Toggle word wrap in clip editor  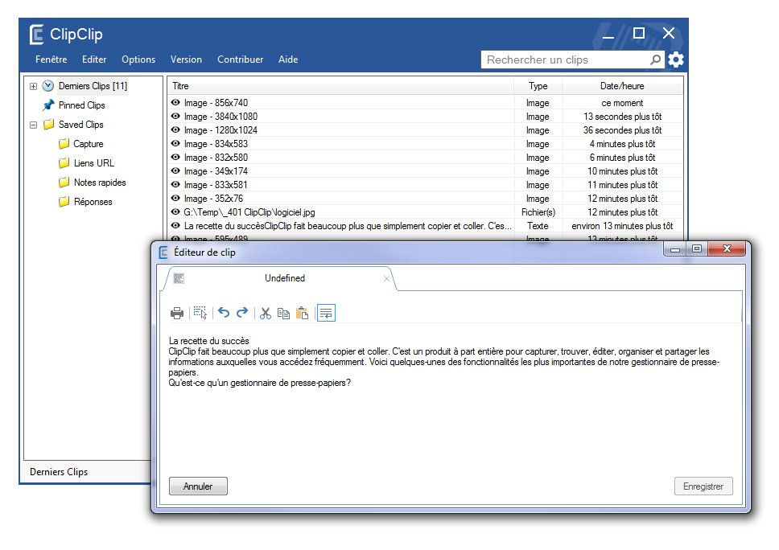tap(326, 313)
